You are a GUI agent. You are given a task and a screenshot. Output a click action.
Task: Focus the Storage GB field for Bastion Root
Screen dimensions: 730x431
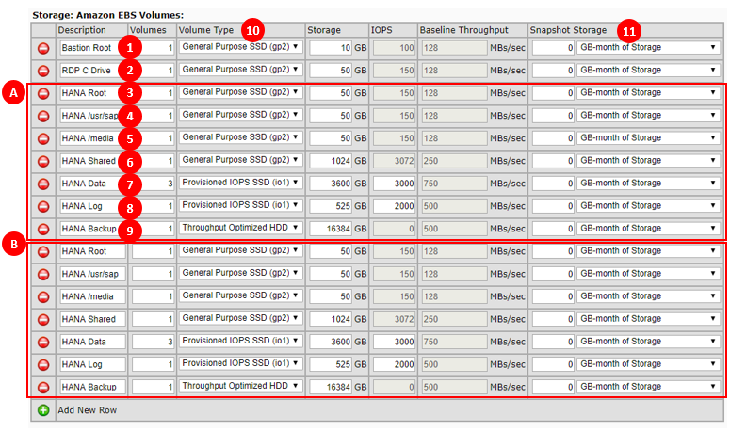point(331,47)
